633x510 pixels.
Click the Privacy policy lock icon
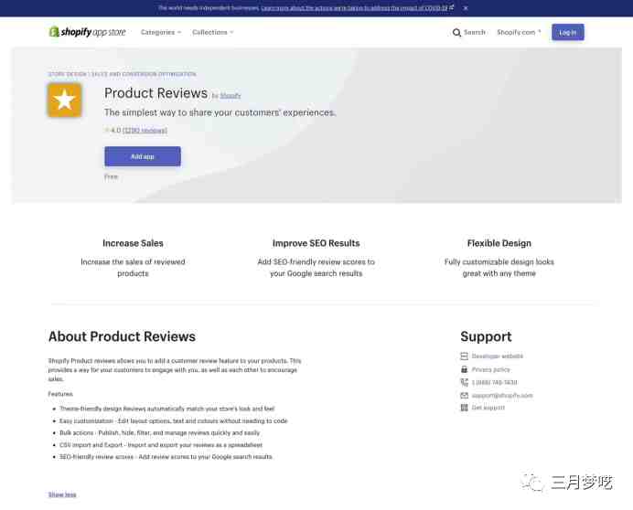click(x=465, y=369)
